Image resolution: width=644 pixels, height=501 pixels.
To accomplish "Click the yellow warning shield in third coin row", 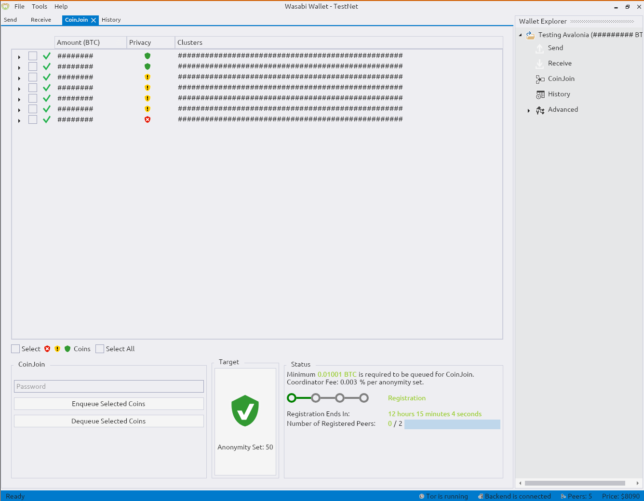I will click(148, 77).
